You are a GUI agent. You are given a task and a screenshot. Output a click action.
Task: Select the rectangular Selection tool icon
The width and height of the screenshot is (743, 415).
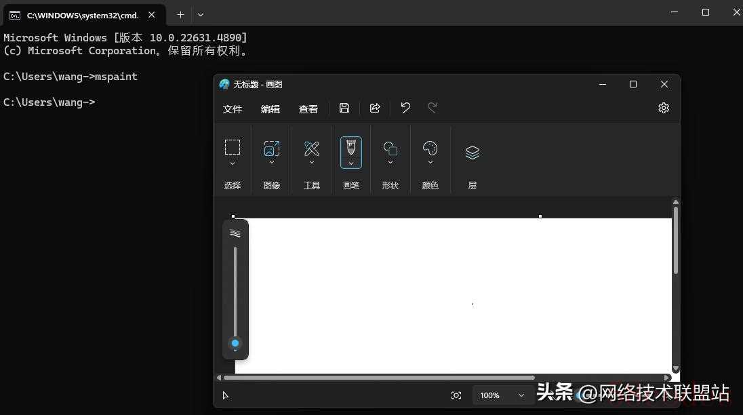pos(233,147)
